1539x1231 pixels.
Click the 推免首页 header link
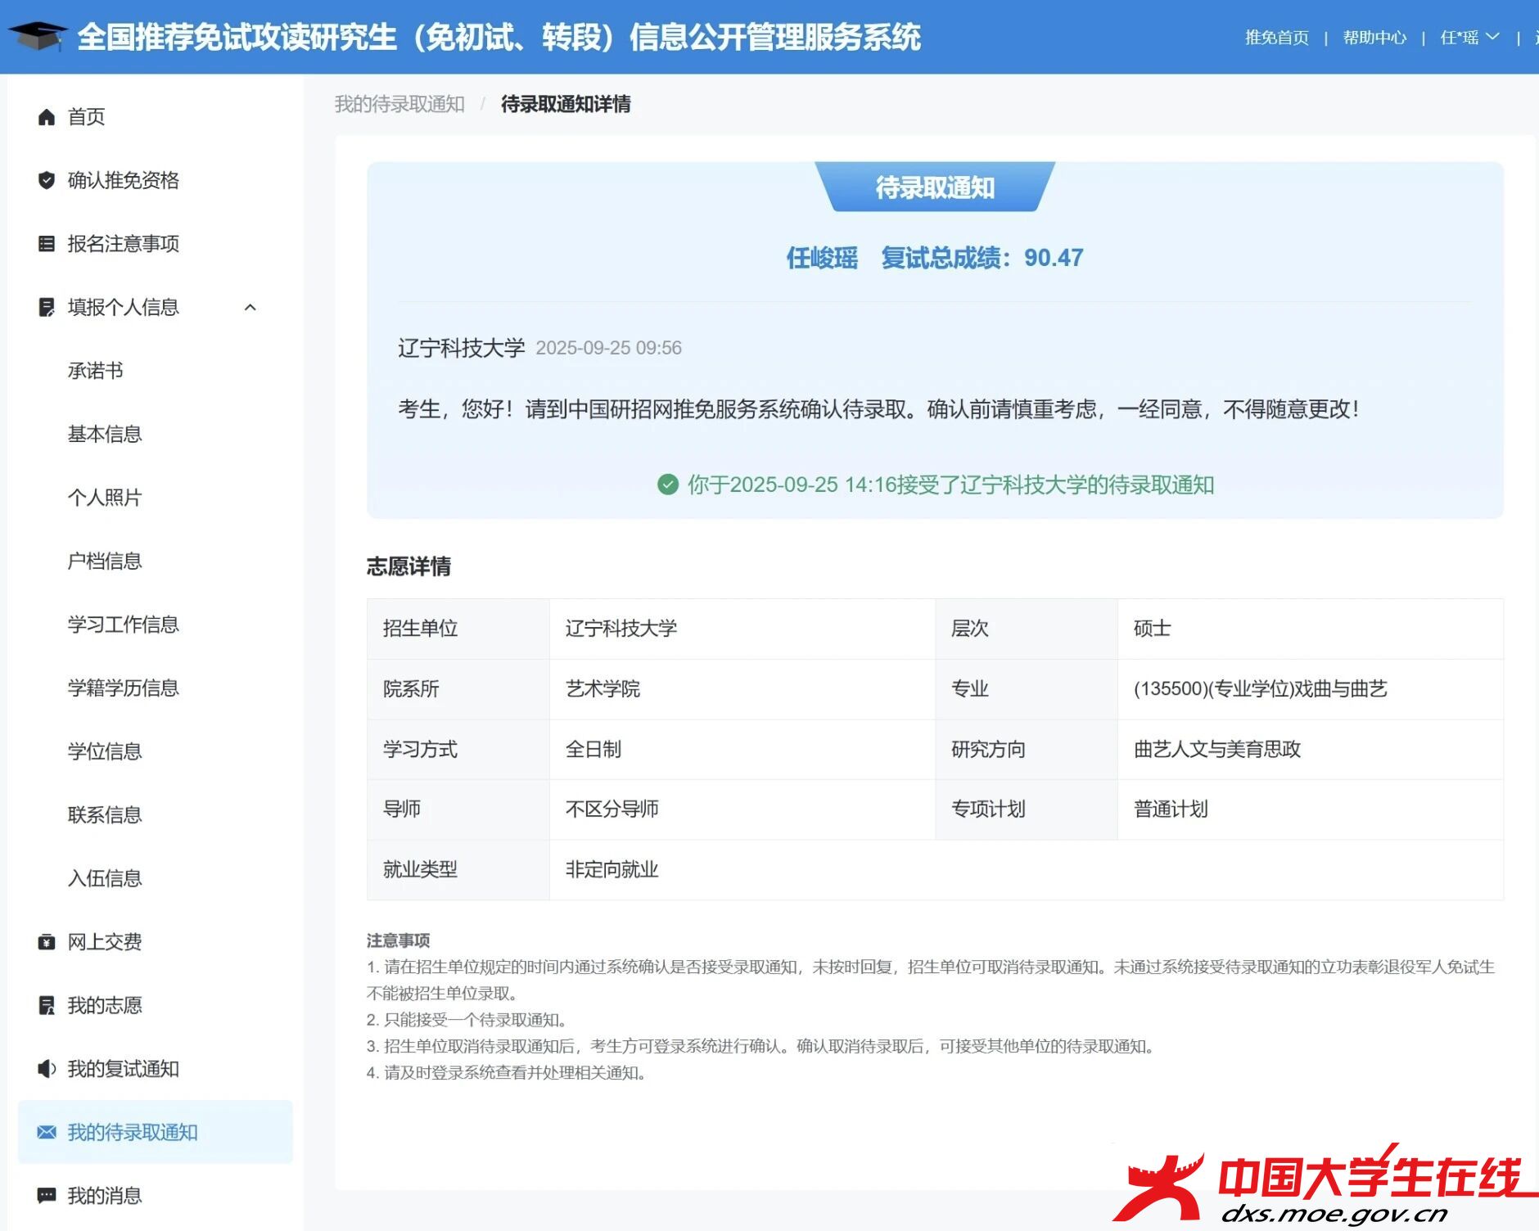(x=1276, y=37)
